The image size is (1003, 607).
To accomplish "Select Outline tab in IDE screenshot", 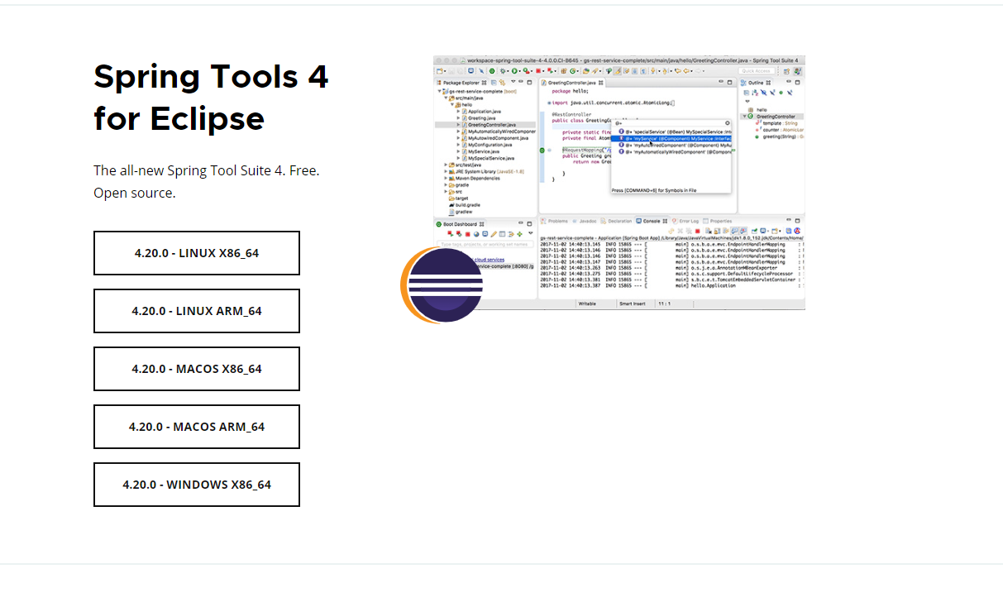I will (x=756, y=83).
